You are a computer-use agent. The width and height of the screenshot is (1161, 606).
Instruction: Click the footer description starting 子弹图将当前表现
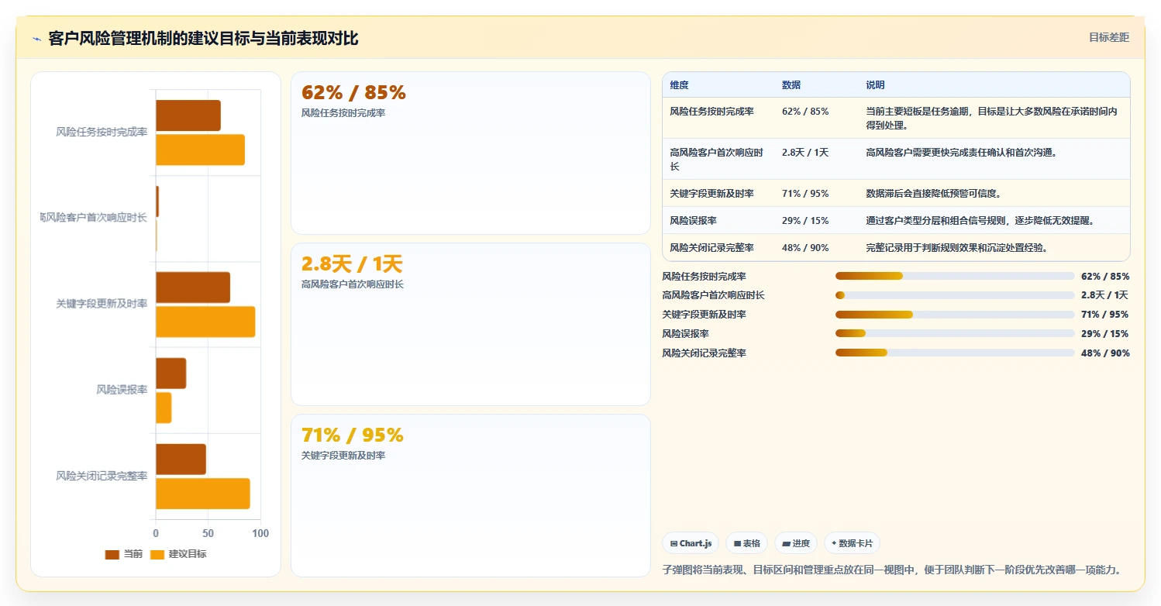tap(892, 570)
